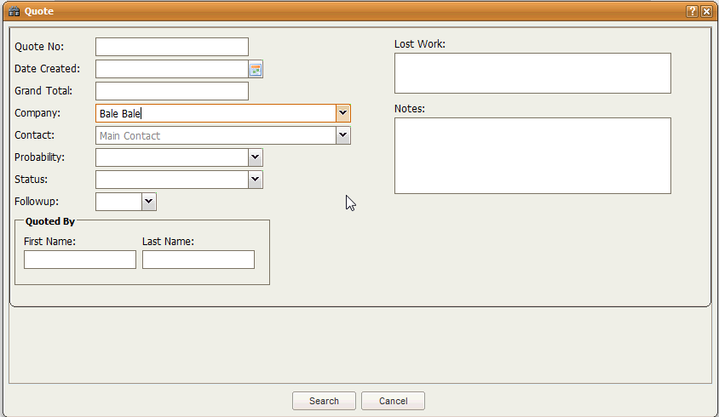Screen dimensions: 719x417
Task: Click the Main Contact field
Action: 215,135
